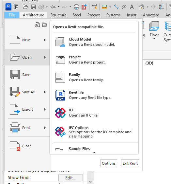Expand the Print submenu
This screenshot has height=184, width=171.
coord(28,128)
